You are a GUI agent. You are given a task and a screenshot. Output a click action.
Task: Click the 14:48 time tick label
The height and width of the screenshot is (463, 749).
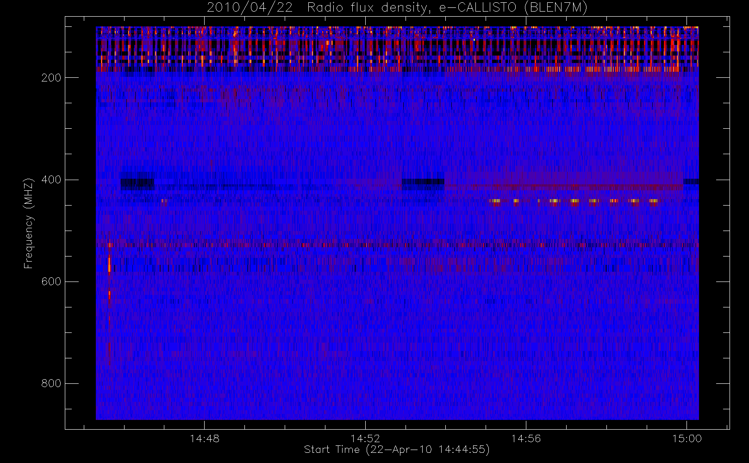[205, 438]
